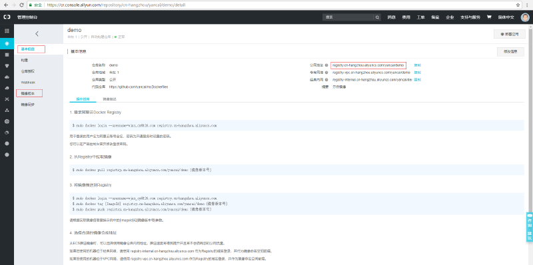The width and height of the screenshot is (533, 265).
Task: Click the public address registry.cn-hangzhou.aliyuncs.com text
Action: [x=368, y=65]
